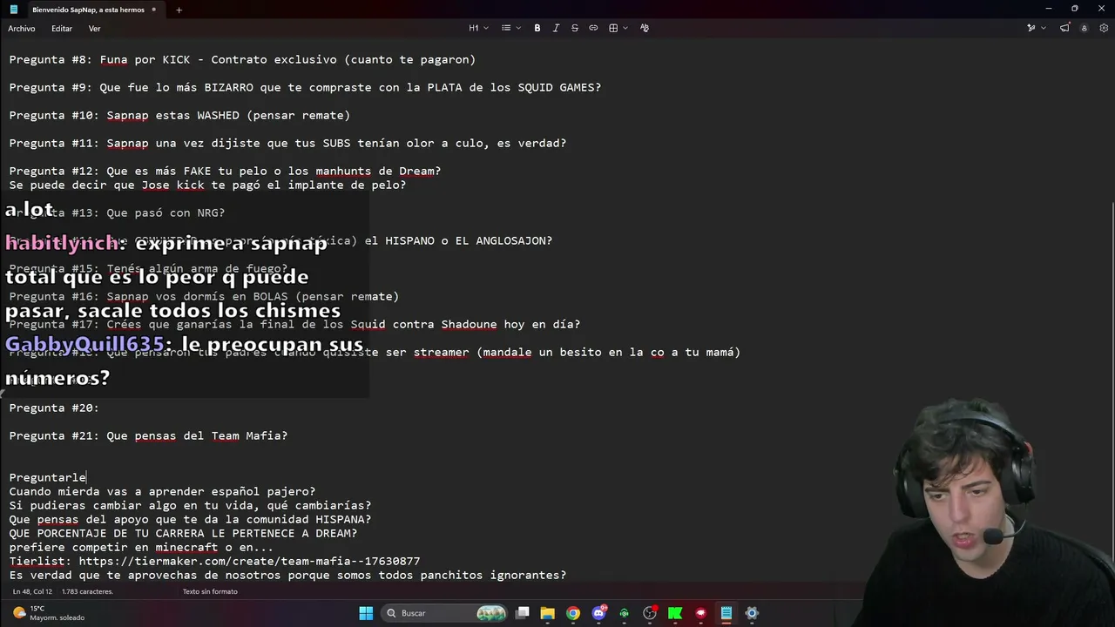1115x627 pixels.
Task: Open the red app icon on taskbar
Action: pyautogui.click(x=700, y=613)
